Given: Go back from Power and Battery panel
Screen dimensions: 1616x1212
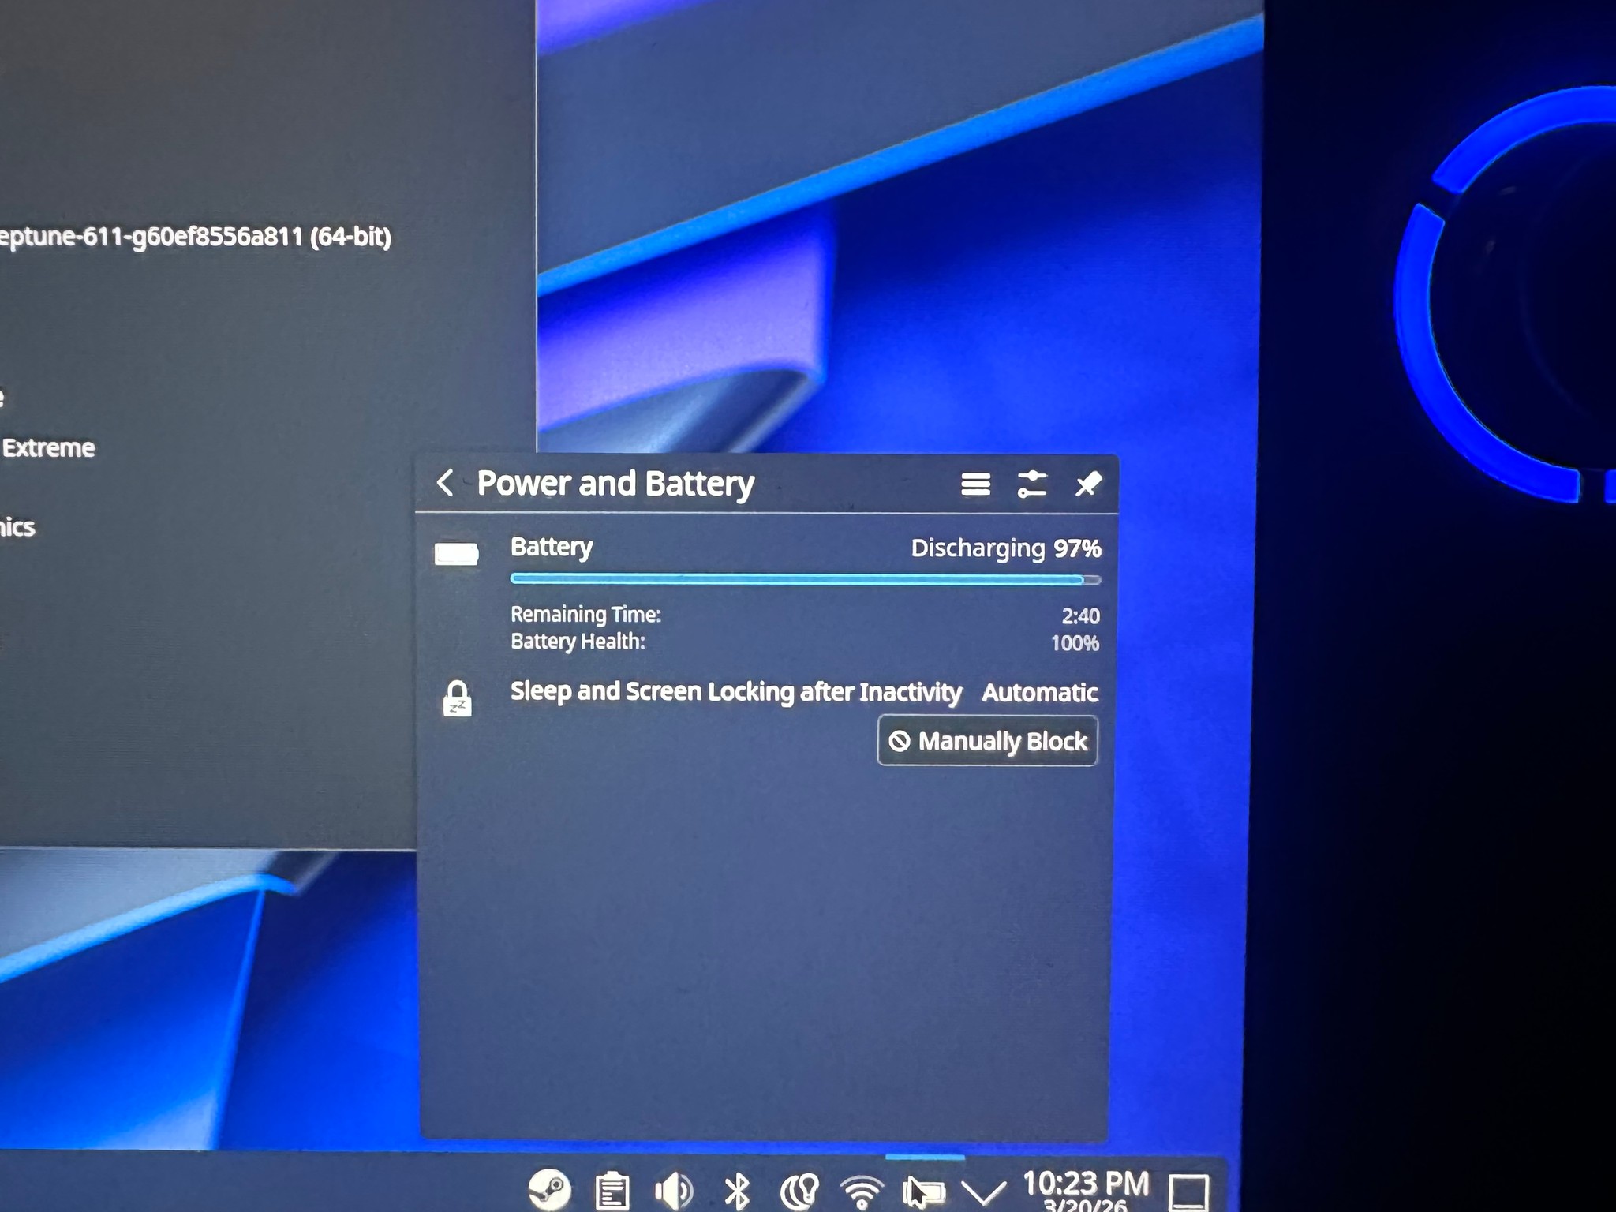Looking at the screenshot, I should 445,482.
